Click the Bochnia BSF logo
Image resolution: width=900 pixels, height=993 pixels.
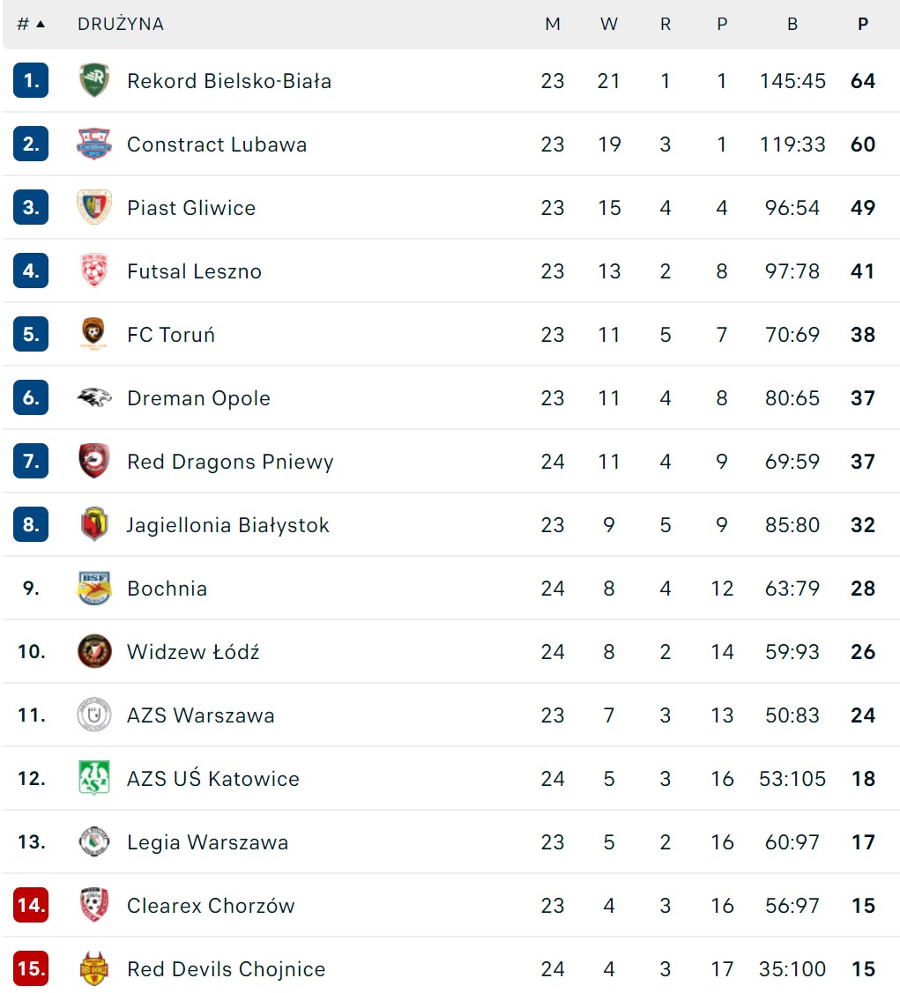(x=94, y=589)
